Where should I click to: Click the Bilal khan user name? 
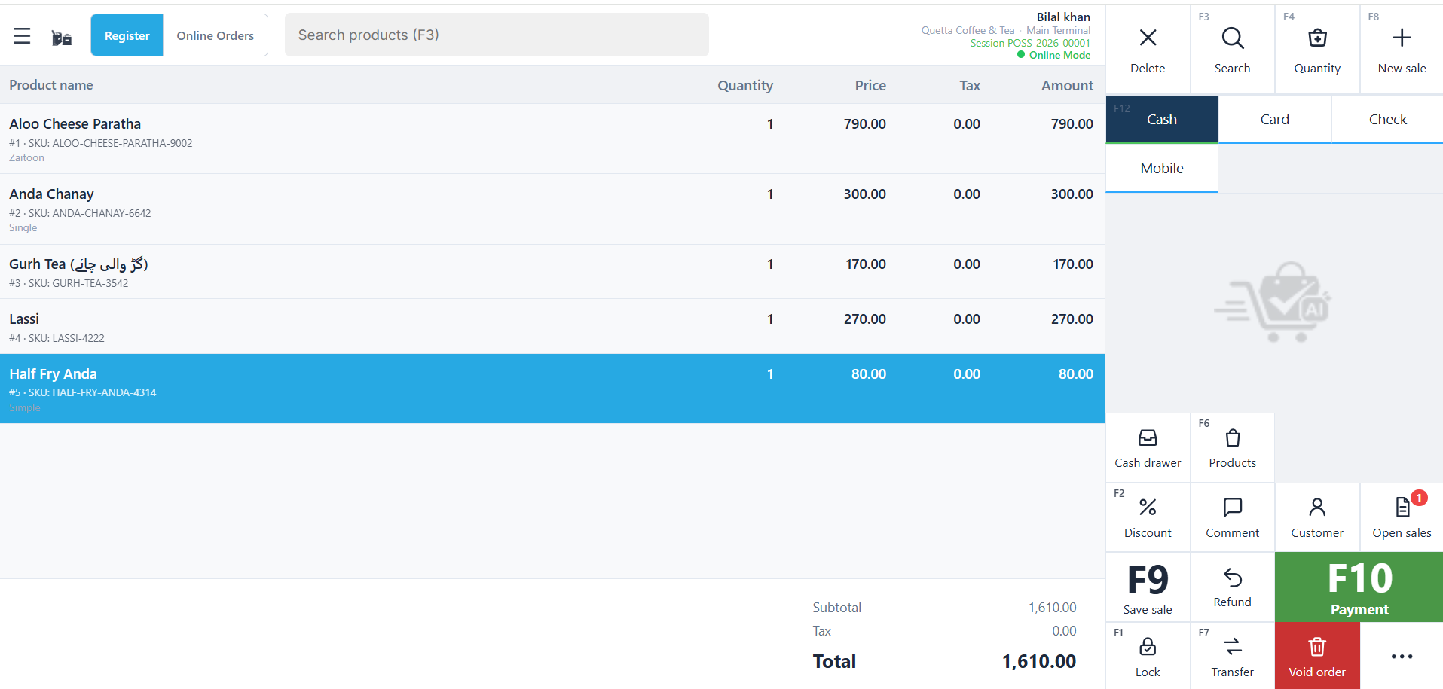pos(1063,17)
